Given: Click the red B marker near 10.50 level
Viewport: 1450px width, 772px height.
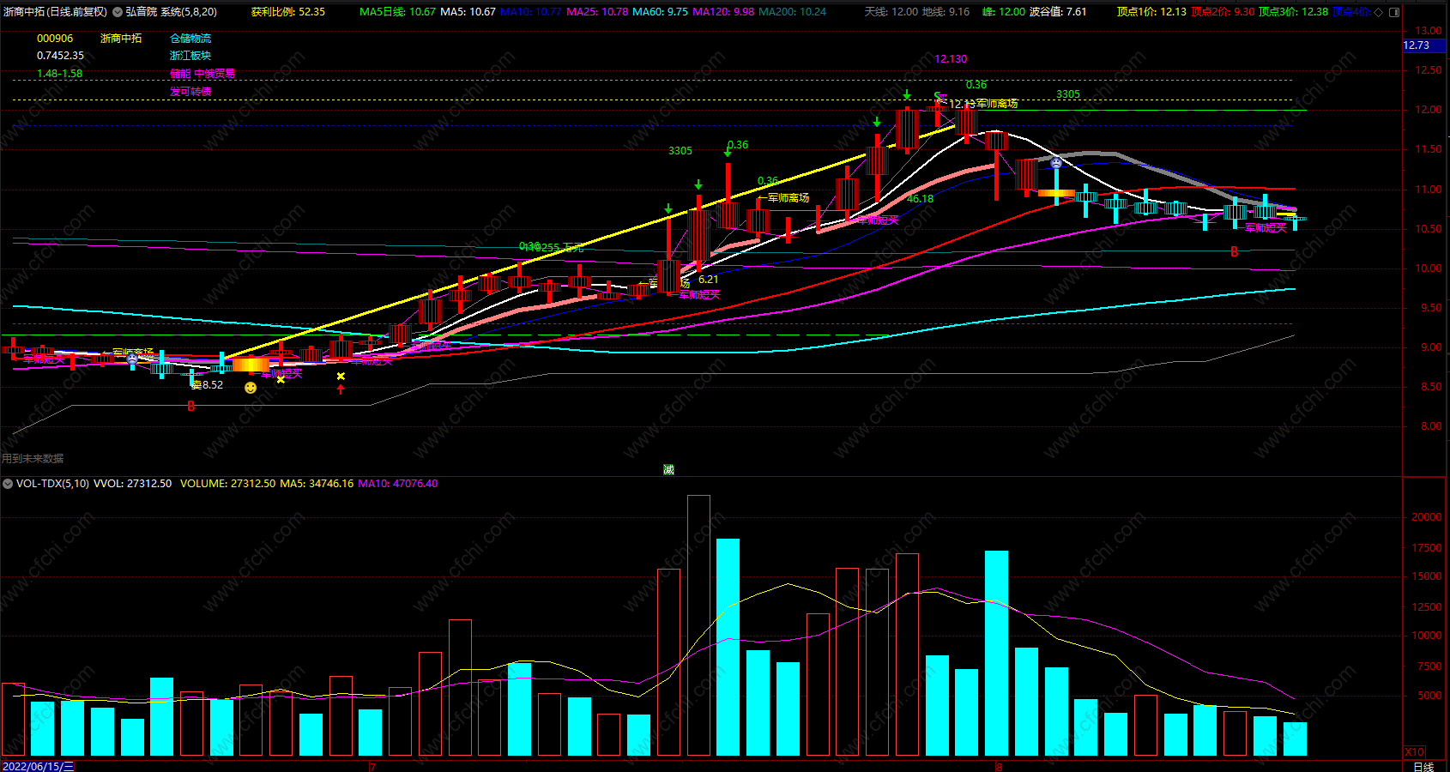Looking at the screenshot, I should pyautogui.click(x=1235, y=252).
